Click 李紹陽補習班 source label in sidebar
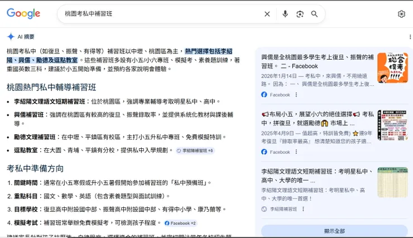 click(x=284, y=209)
